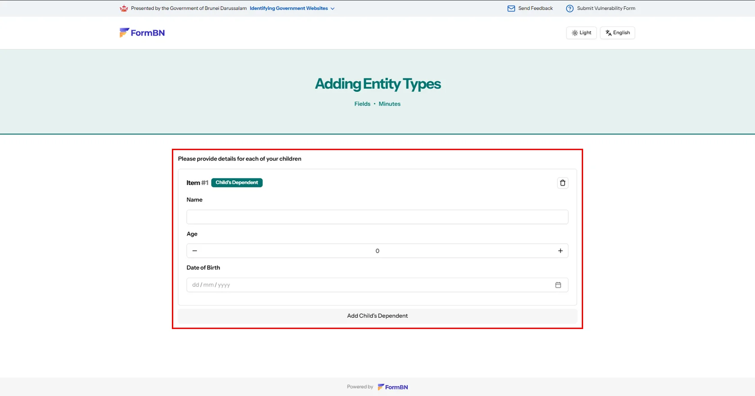Open the Date of Birth calendar icon

558,285
